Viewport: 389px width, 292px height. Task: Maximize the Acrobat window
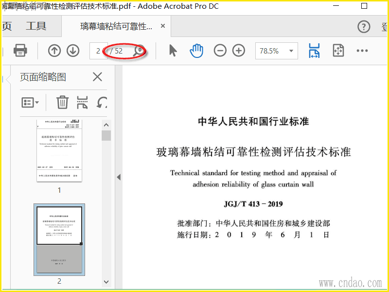(x=364, y=5)
